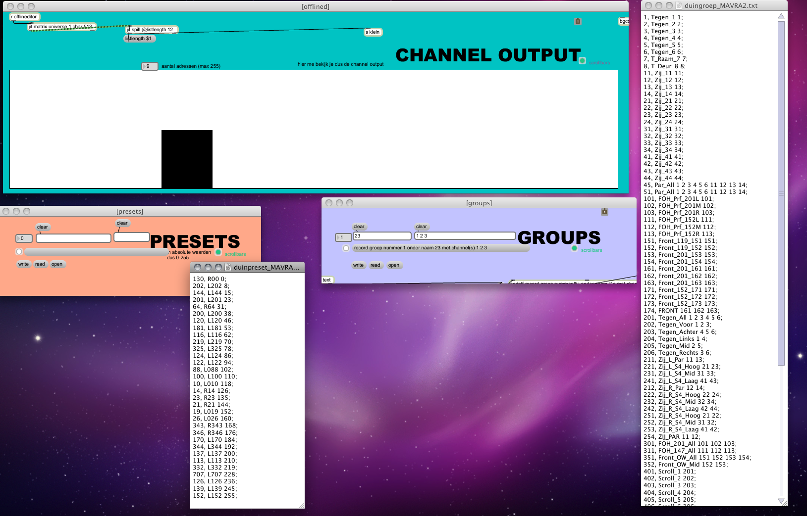The width and height of the screenshot is (807, 516).
Task: Click the '45, Par_All 1 2 3 4 5 6 11 12 13 14;' line
Action: [695, 185]
